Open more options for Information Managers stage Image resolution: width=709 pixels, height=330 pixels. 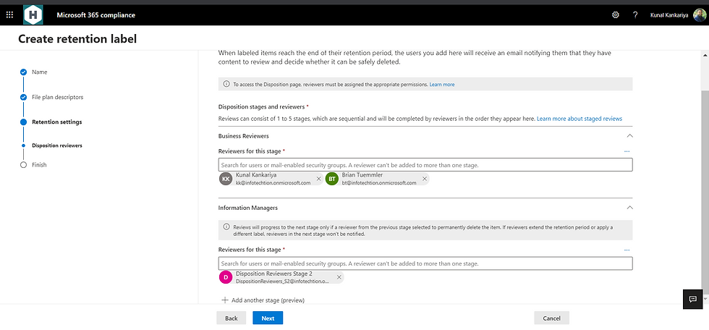click(627, 250)
